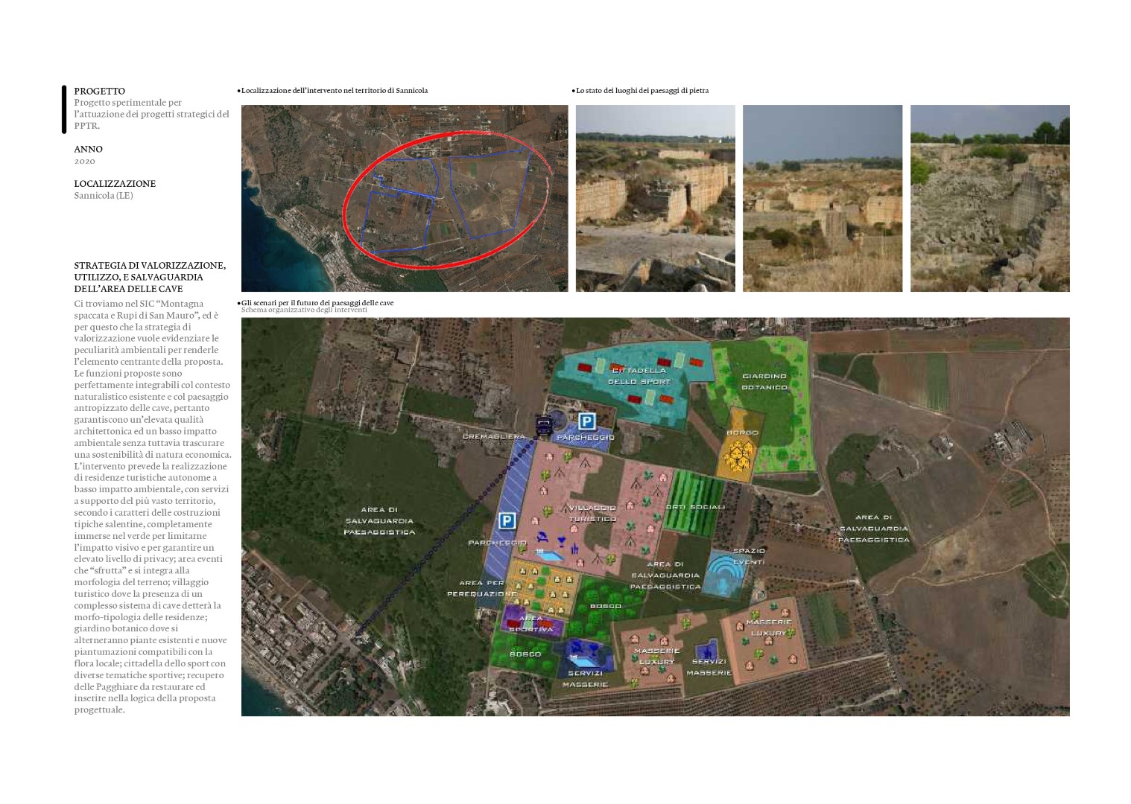The height and width of the screenshot is (804, 1131).
Task: Click the SPAZIO EVENTI label
Action: 749,556
